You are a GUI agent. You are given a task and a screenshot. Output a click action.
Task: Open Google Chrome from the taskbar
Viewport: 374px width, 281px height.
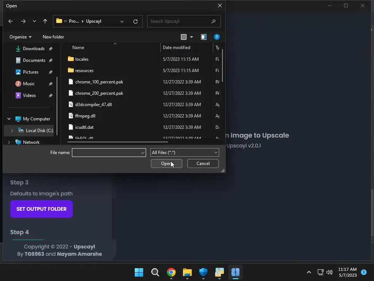[171, 272]
